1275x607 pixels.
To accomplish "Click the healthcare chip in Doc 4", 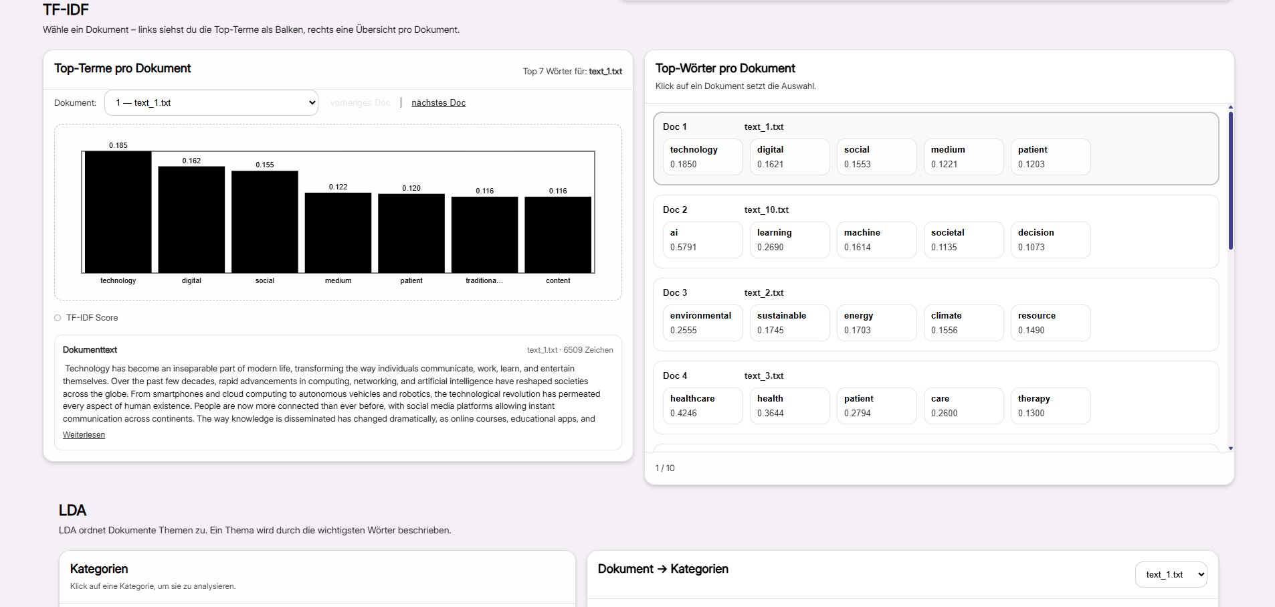I will click(x=702, y=406).
